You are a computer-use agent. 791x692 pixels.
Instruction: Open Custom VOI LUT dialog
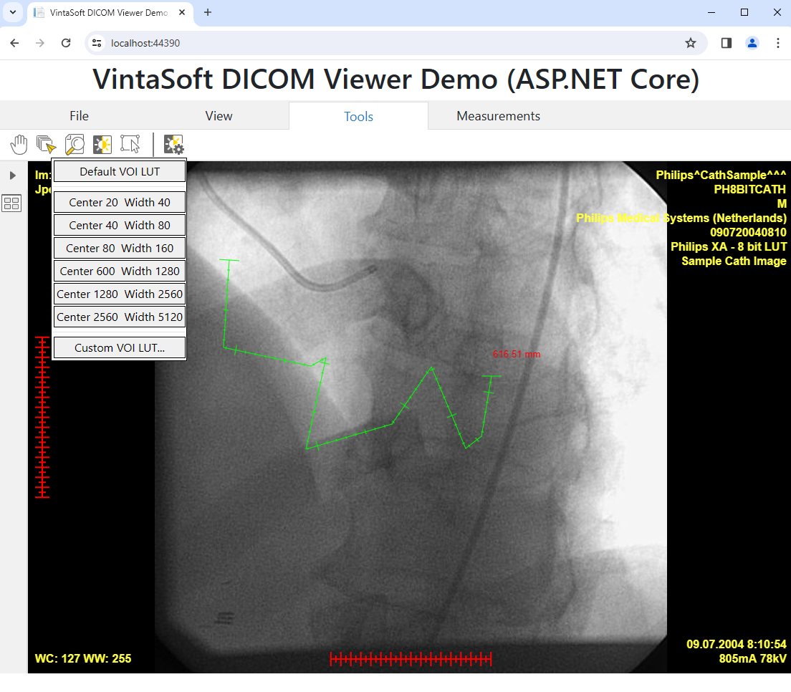click(120, 348)
